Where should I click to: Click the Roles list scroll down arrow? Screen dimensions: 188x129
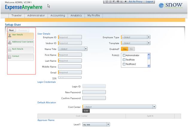click(x=149, y=66)
